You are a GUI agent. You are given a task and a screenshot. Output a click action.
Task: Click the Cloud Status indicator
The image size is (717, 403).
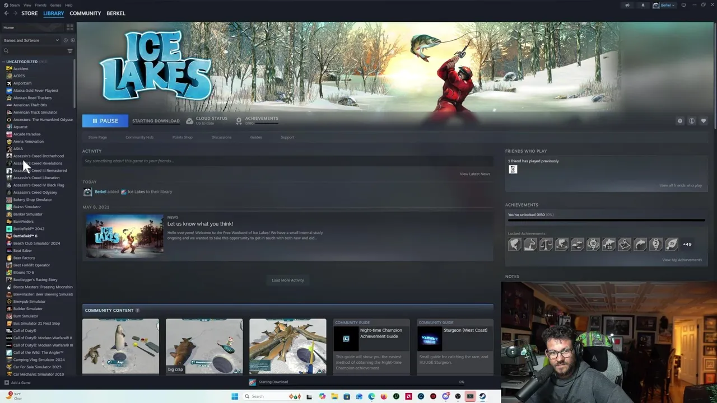pyautogui.click(x=207, y=120)
